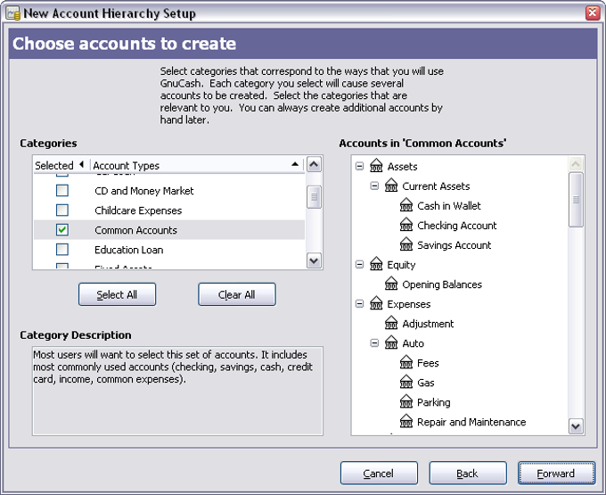Viewport: 606px width, 495px height.
Task: Go Back to the previous page
Action: pyautogui.click(x=468, y=473)
